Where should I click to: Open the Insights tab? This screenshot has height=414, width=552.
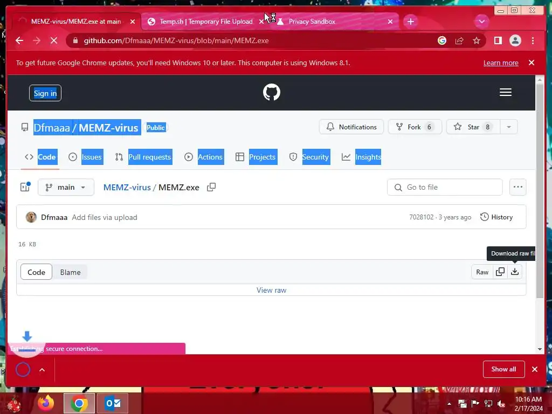tap(361, 157)
